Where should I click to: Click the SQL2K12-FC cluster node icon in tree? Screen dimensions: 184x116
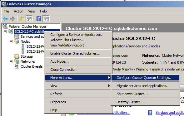coord(11,31)
